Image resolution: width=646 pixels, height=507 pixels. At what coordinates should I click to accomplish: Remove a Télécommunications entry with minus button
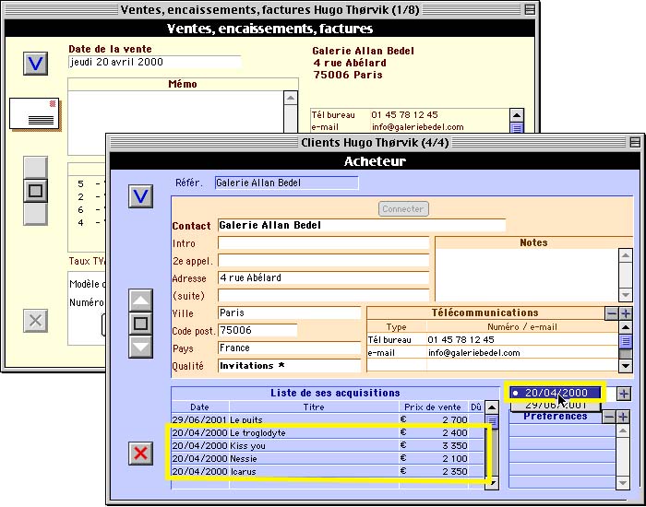612,313
